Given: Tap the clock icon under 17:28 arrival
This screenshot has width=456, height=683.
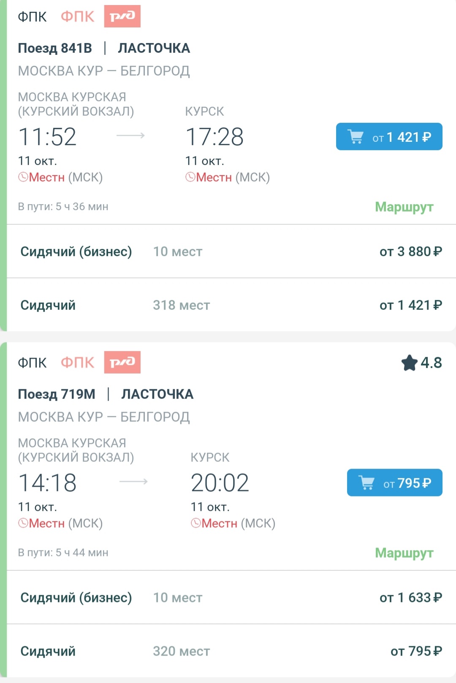Looking at the screenshot, I should pyautogui.click(x=190, y=177).
